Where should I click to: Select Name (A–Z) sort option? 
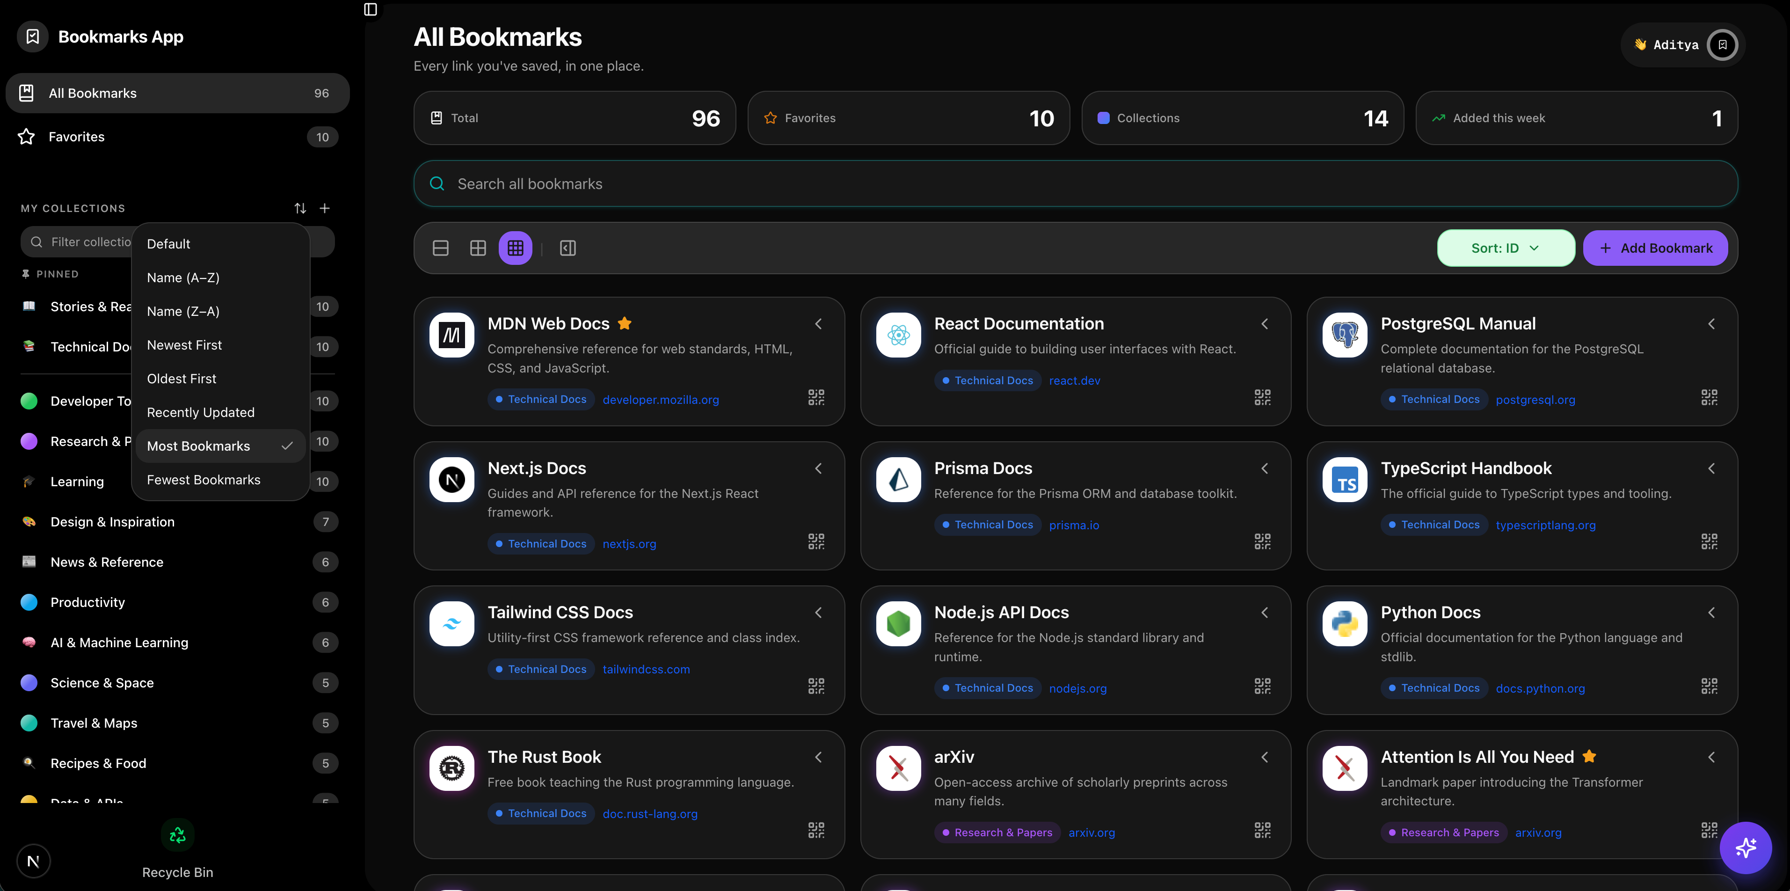tap(220, 278)
